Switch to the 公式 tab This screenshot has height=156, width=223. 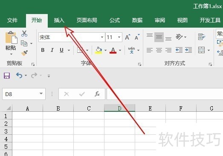115,20
